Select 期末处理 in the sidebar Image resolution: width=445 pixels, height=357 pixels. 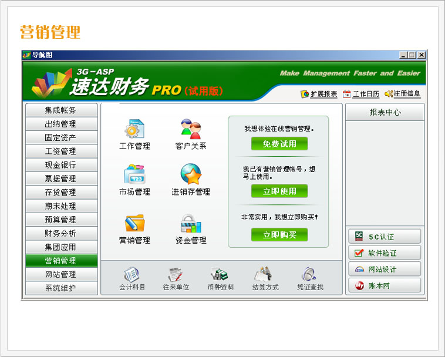62,206
